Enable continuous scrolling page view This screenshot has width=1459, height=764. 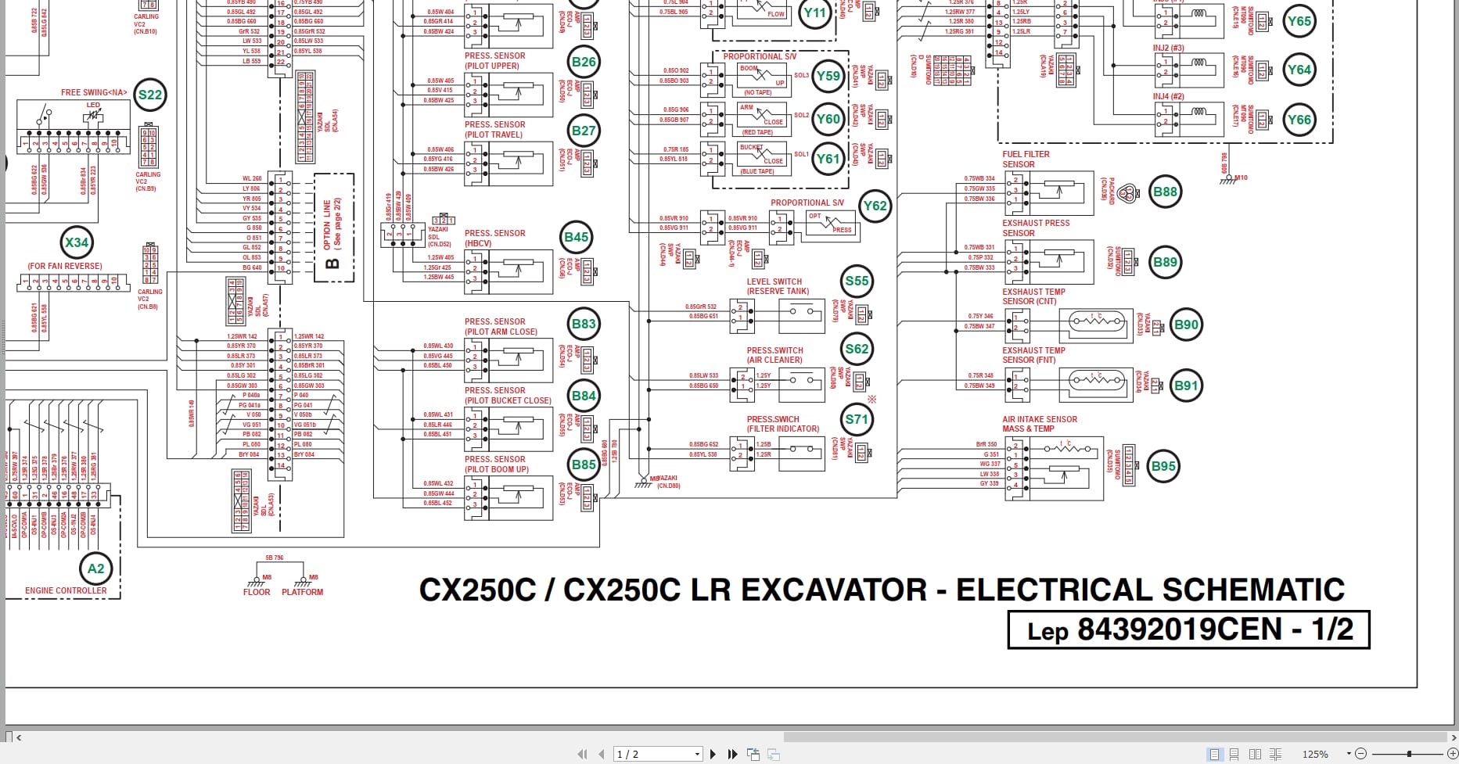pyautogui.click(x=1234, y=754)
